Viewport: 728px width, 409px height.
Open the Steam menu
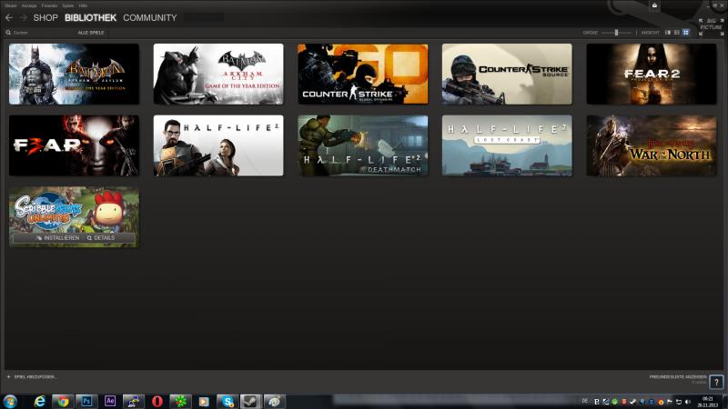click(11, 5)
